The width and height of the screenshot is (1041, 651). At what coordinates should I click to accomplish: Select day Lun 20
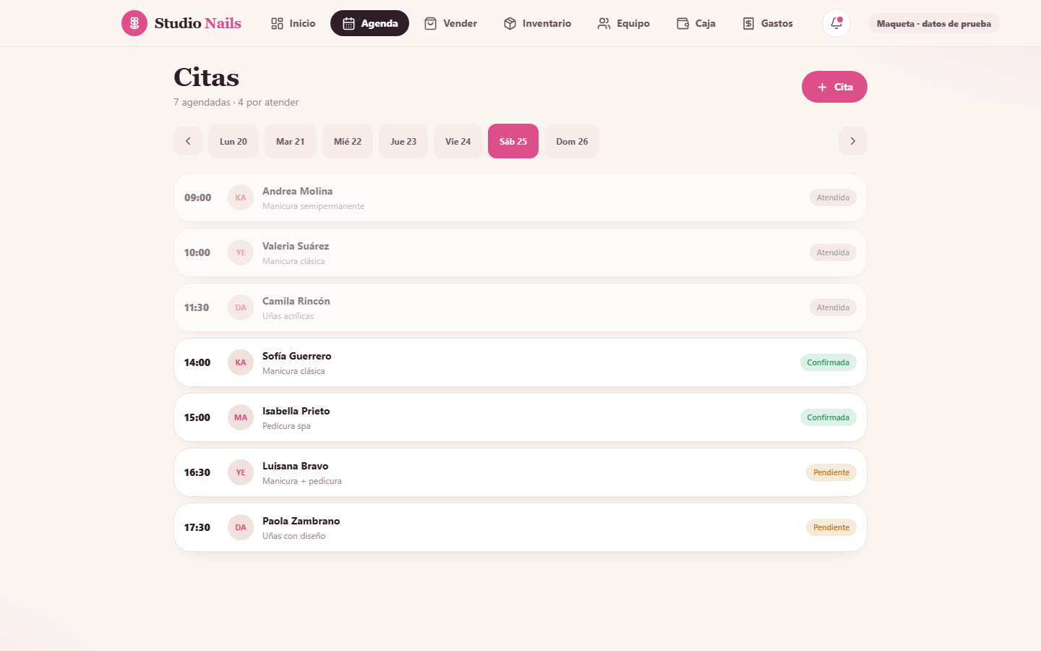click(x=234, y=141)
